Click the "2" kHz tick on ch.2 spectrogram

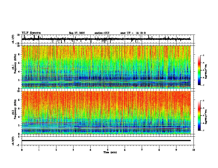tap(19, 125)
